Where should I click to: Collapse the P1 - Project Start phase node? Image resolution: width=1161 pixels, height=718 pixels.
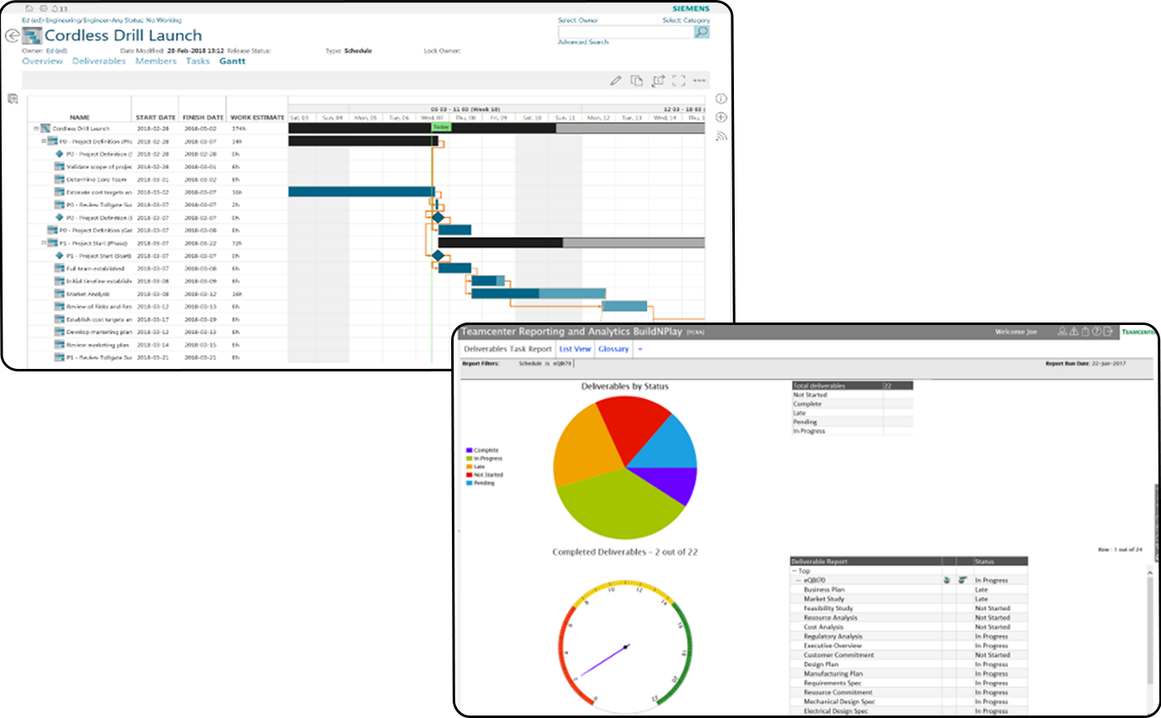click(43, 243)
